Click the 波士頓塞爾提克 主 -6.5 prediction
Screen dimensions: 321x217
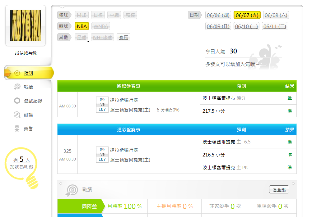tap(226, 142)
